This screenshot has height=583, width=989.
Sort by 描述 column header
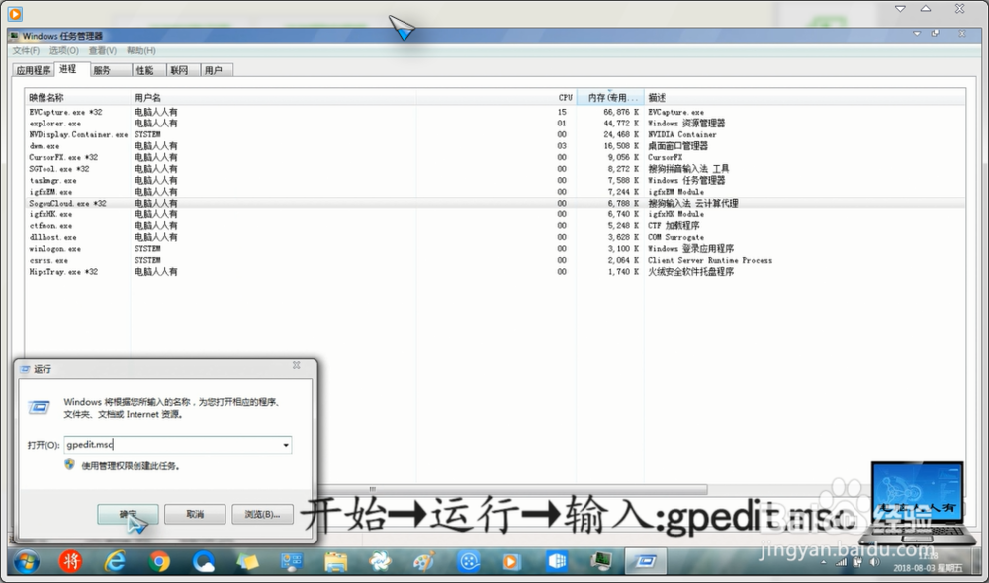click(x=805, y=98)
